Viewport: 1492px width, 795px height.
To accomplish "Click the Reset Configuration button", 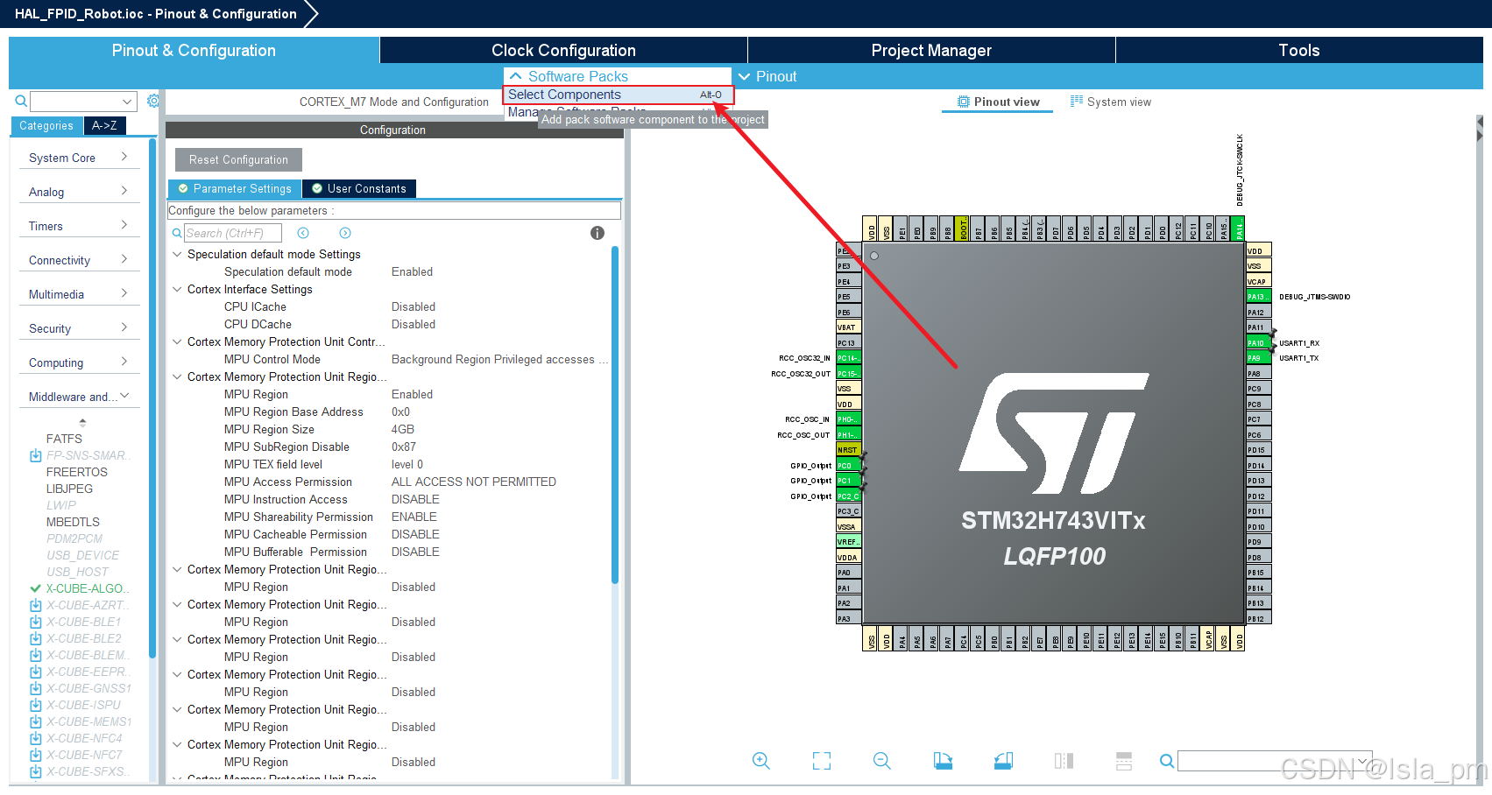I will tap(238, 159).
